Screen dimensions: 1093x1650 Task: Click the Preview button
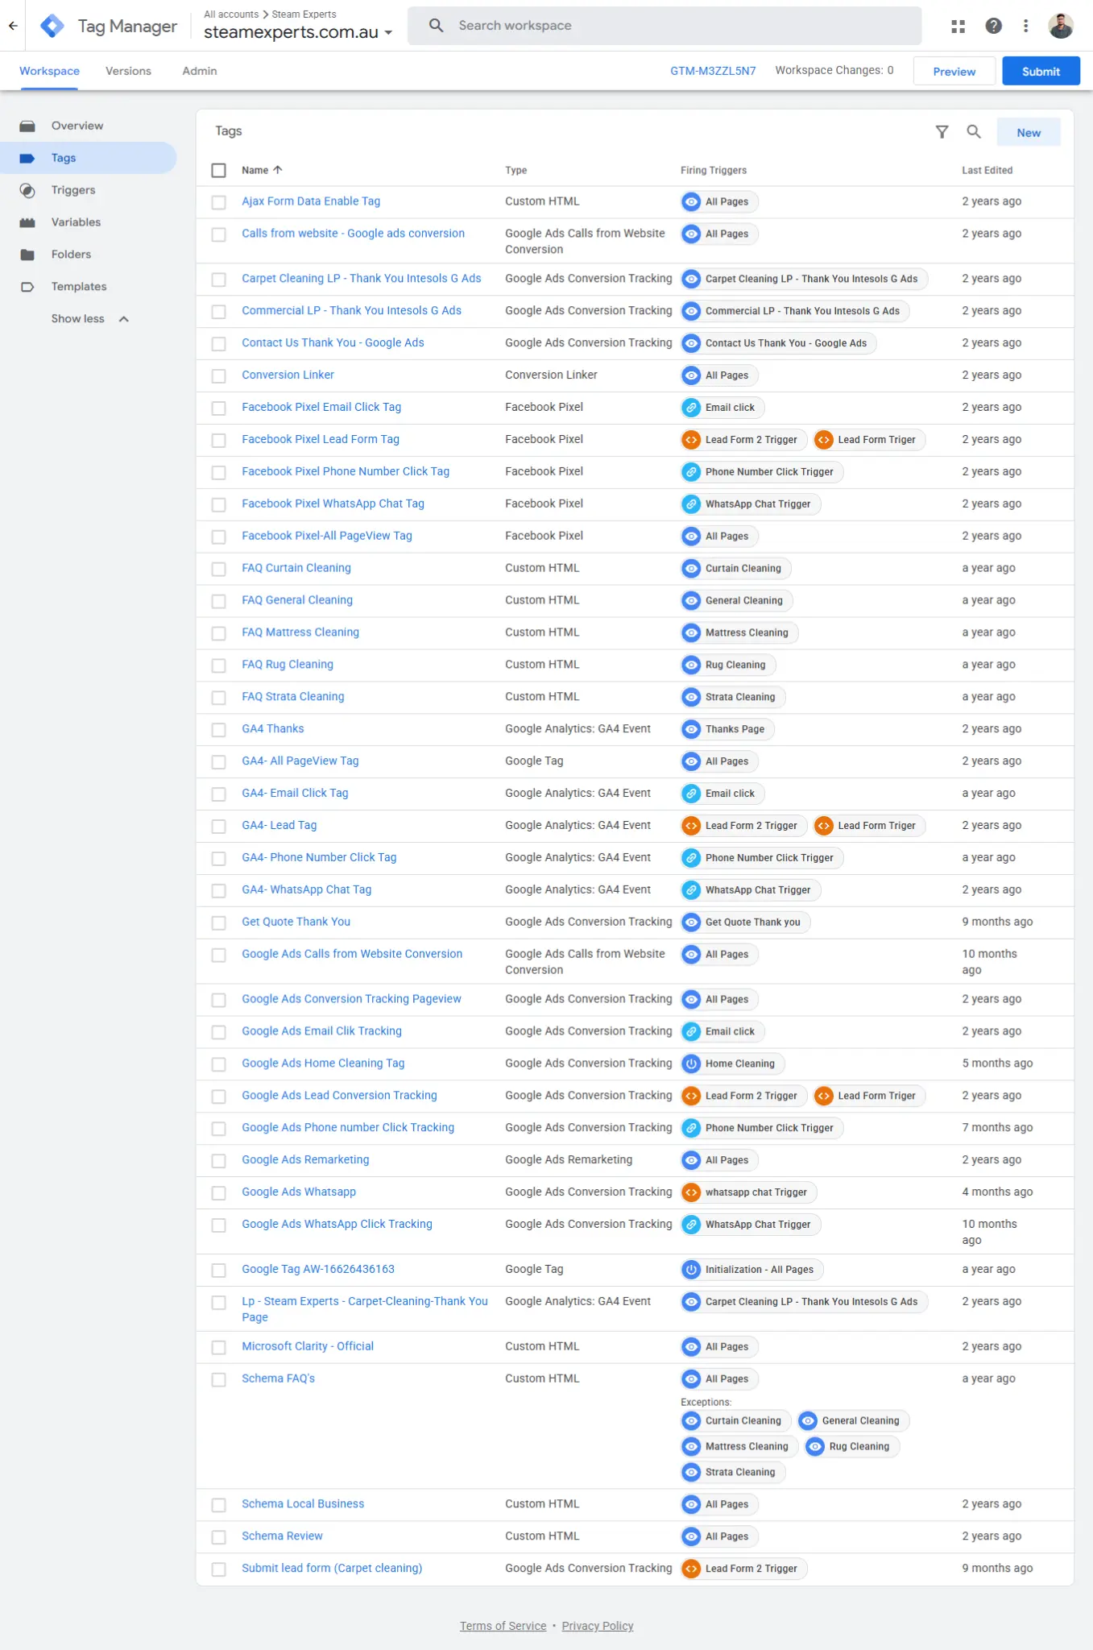(x=954, y=71)
